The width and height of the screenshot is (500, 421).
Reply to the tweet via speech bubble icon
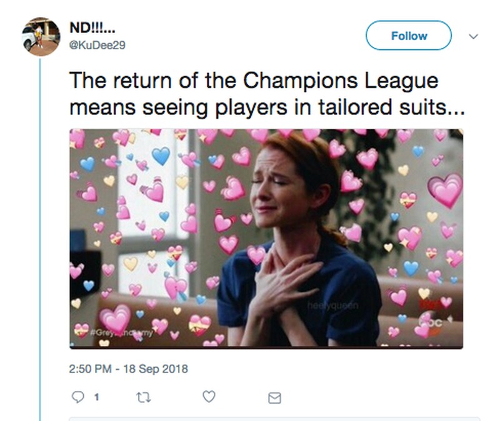pos(77,397)
